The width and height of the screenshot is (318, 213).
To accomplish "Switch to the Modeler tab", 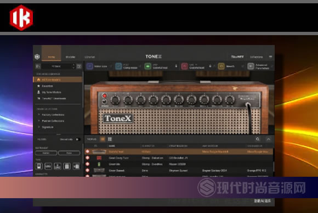I will pos(70,57).
